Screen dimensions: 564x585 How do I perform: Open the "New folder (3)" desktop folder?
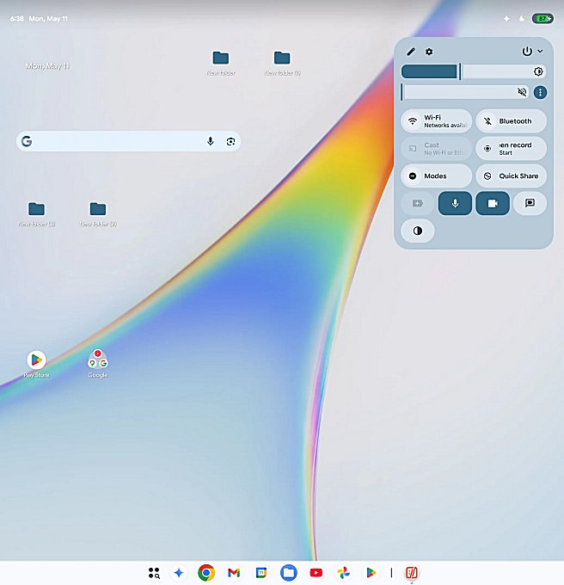click(x=36, y=214)
